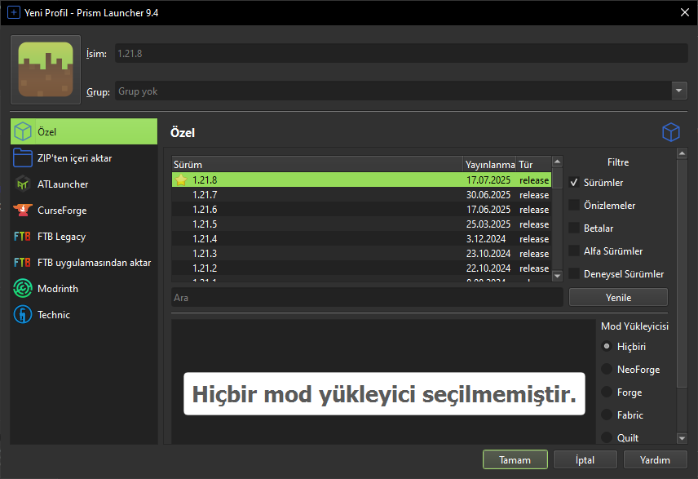Click the grass block instance icon
This screenshot has height=479, width=698.
tap(46, 69)
